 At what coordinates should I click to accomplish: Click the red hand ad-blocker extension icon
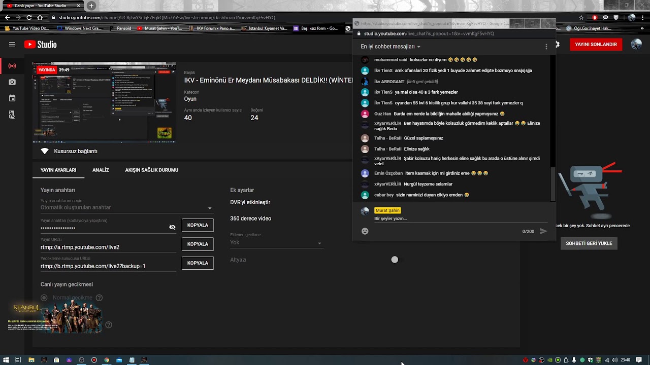pos(595,17)
